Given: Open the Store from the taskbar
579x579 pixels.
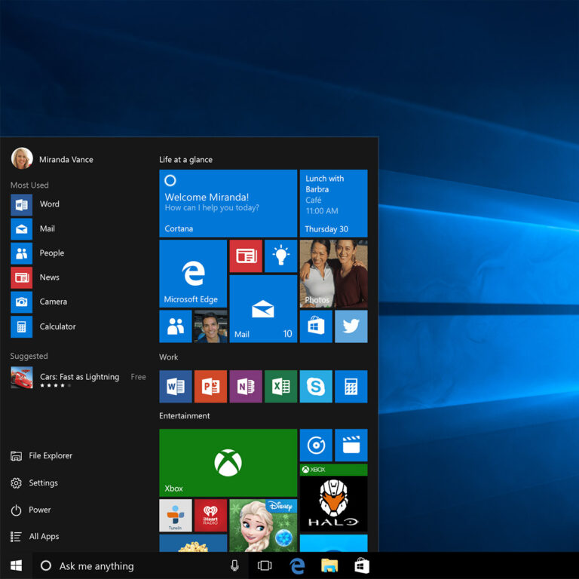Looking at the screenshot, I should (362, 565).
